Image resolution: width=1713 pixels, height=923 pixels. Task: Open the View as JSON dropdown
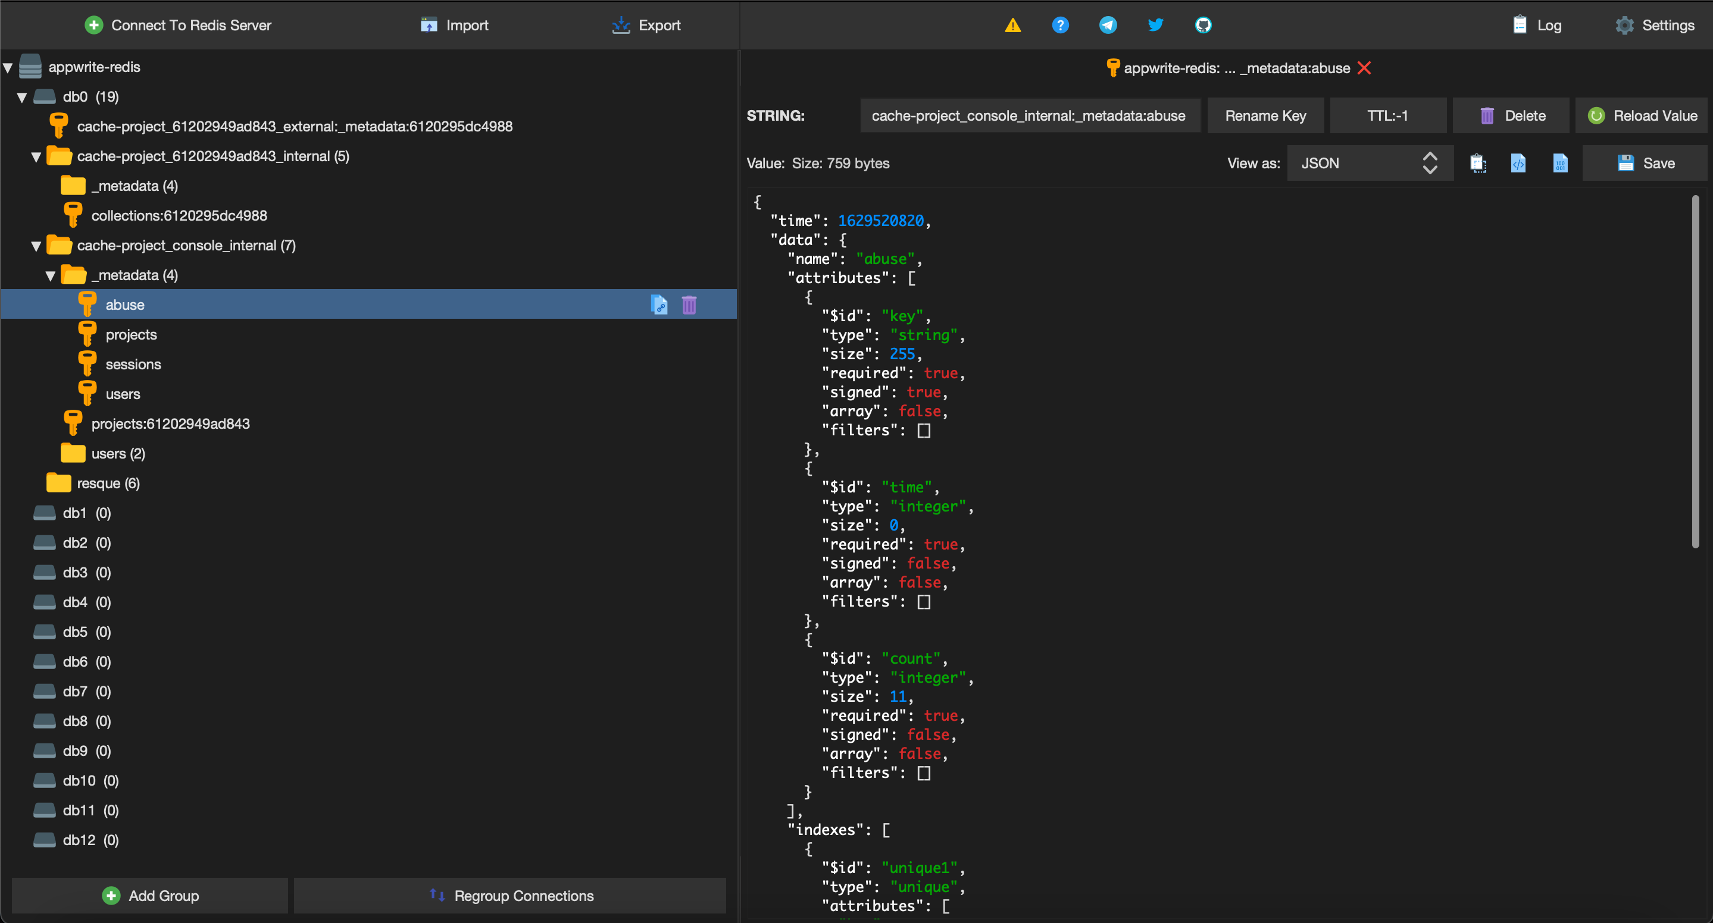pos(1369,164)
